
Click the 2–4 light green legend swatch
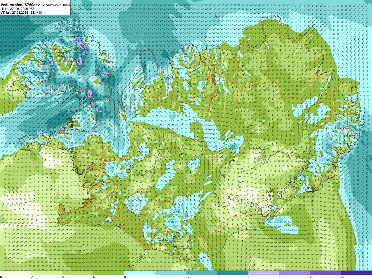46,273
